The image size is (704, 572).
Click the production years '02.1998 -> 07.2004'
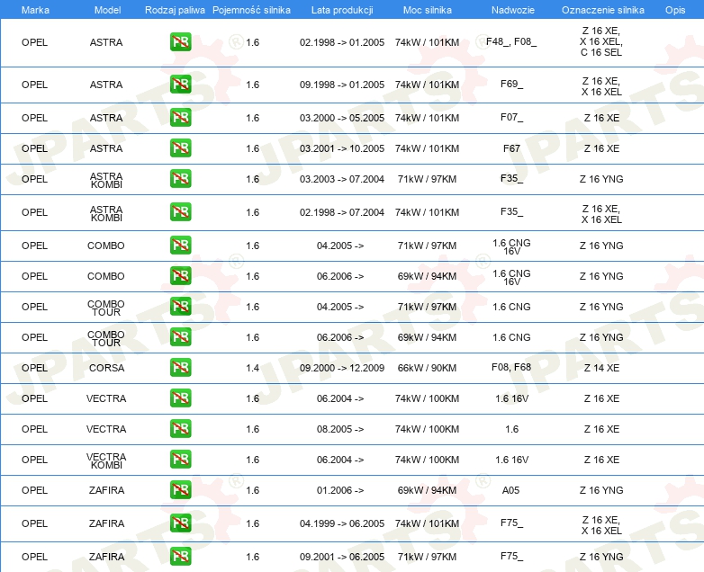coord(342,212)
